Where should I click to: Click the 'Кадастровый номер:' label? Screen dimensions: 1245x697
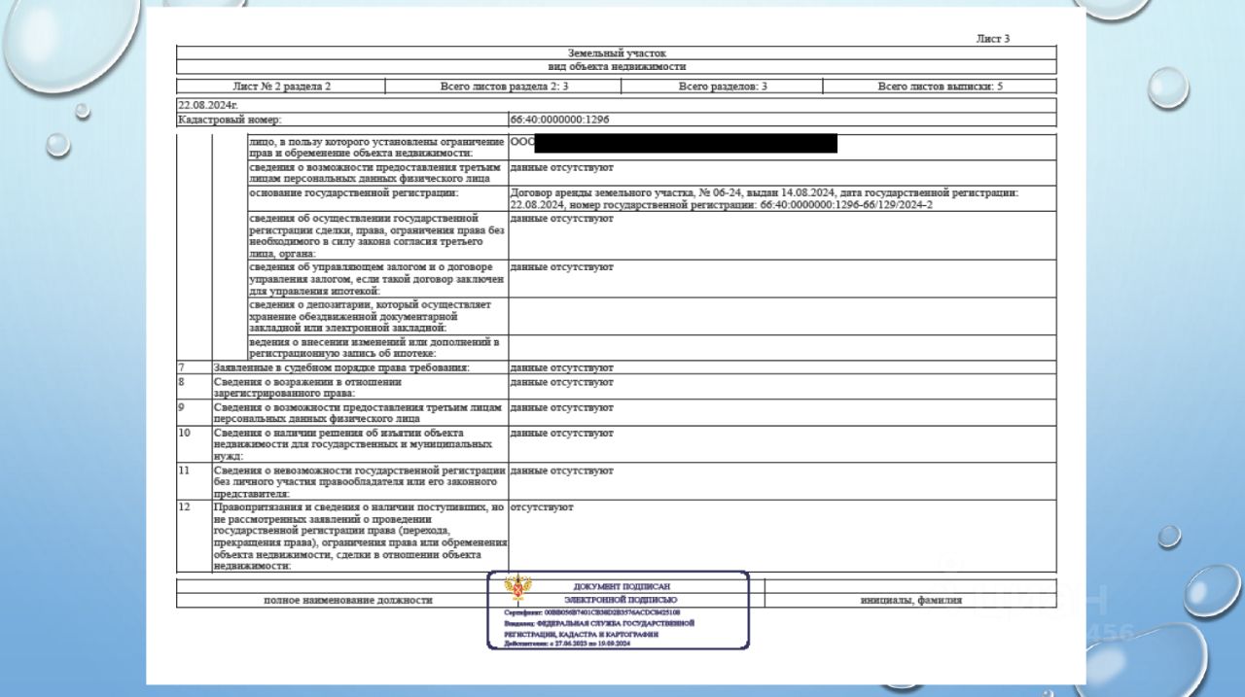tap(230, 120)
